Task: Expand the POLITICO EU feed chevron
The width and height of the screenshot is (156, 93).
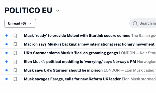Action: pos(58,11)
